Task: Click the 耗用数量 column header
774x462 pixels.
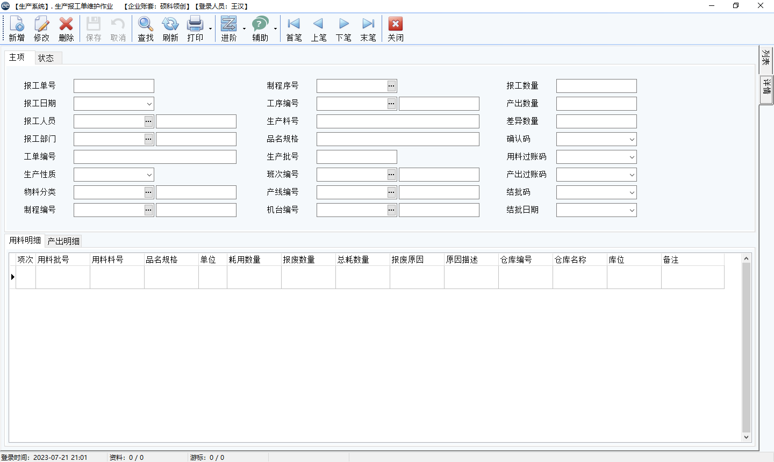Action: [254, 259]
